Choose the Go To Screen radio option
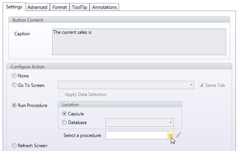Viewport: 237px width, 151px height. point(14,85)
